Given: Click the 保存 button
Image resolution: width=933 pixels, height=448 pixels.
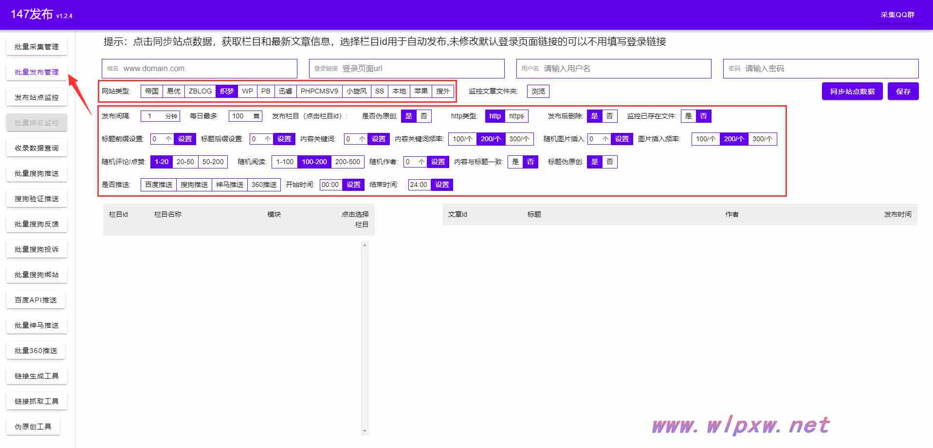Looking at the screenshot, I should click(903, 91).
